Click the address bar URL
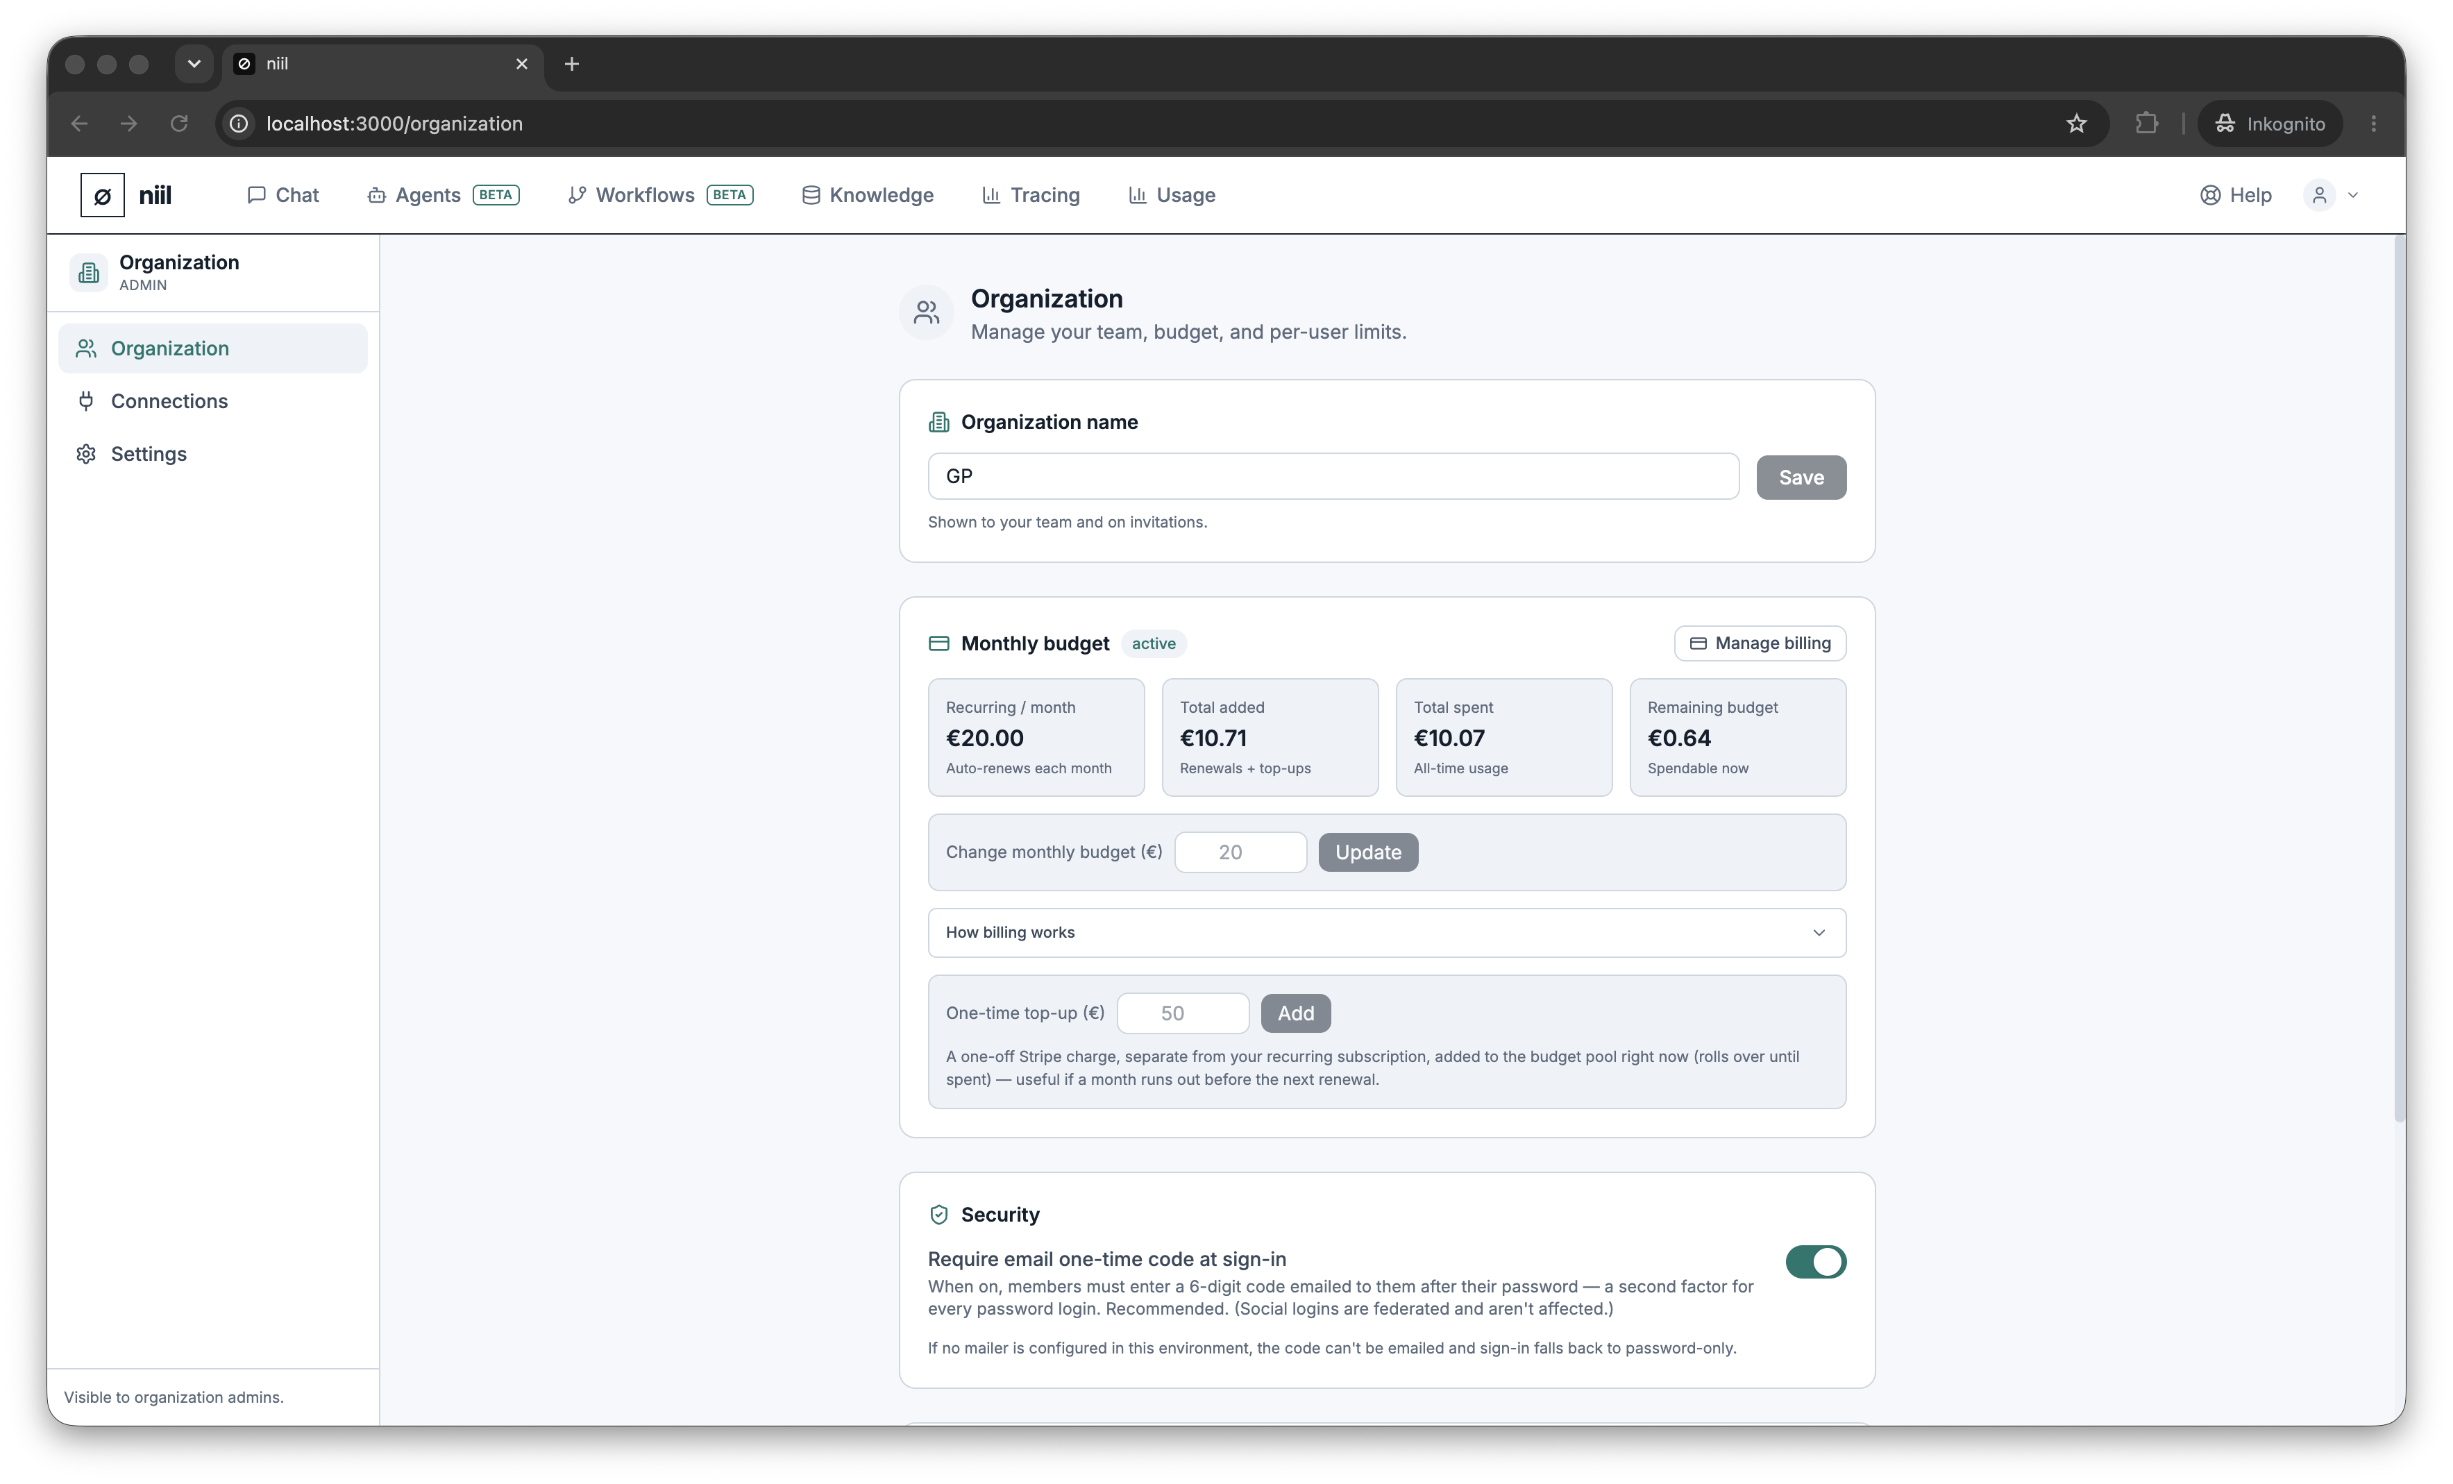2453x1484 pixels. coord(394,124)
